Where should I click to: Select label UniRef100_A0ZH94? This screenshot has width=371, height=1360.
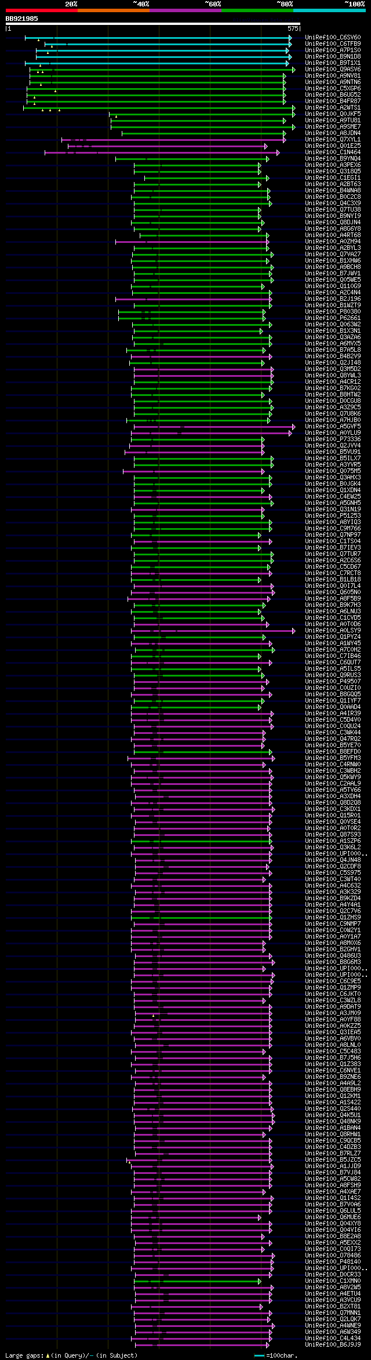(333, 242)
